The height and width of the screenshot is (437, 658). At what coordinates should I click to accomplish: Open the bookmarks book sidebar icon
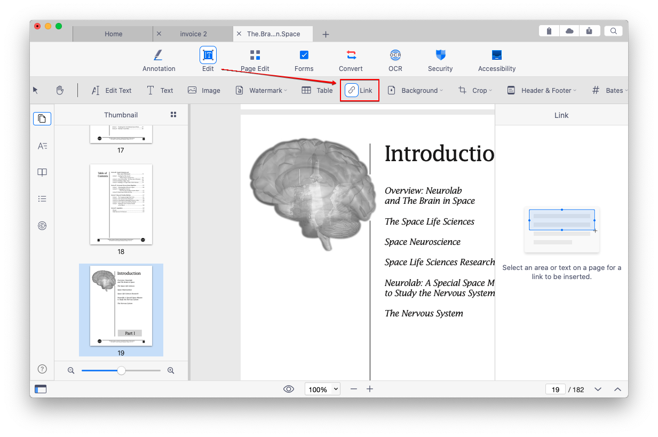42,172
